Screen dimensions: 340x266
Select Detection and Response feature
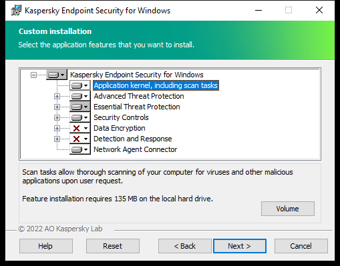(133, 139)
